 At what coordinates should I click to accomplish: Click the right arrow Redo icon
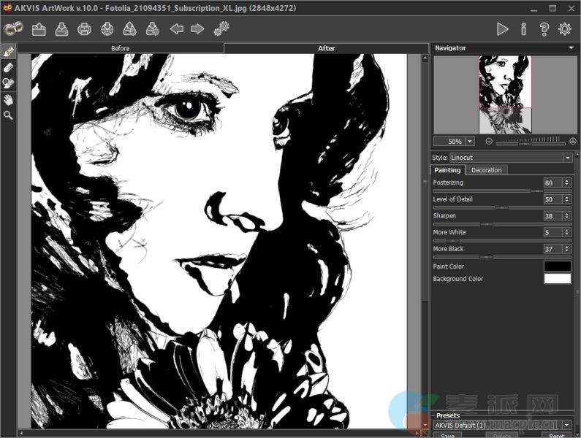(x=197, y=29)
